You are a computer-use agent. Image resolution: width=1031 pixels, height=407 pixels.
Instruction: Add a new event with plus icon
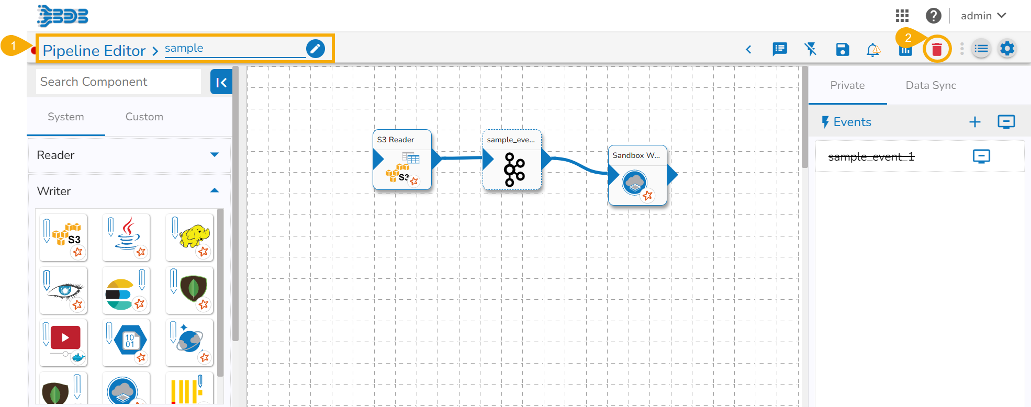[x=974, y=122]
